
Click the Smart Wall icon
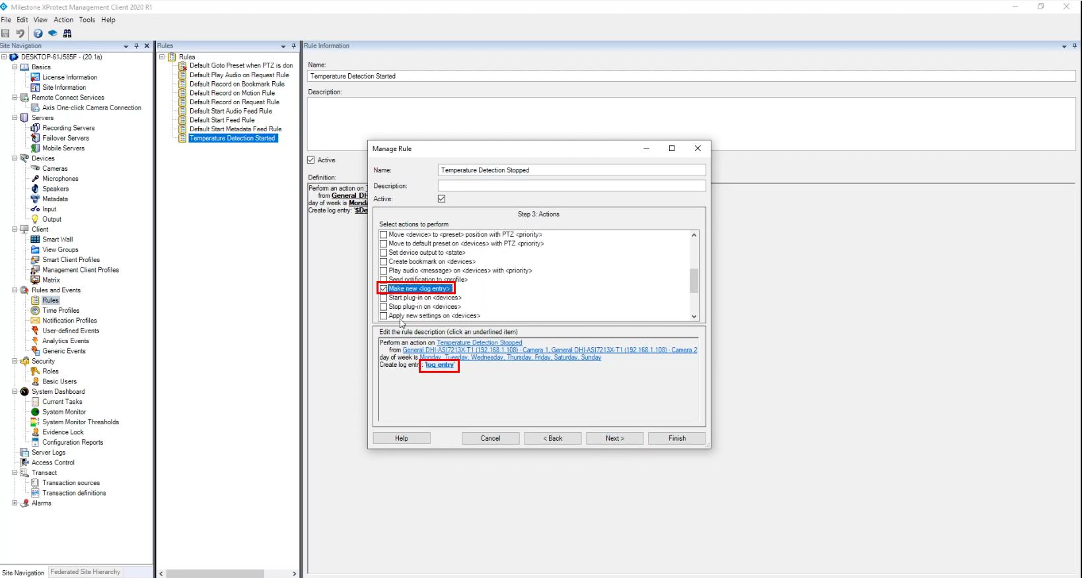36,240
